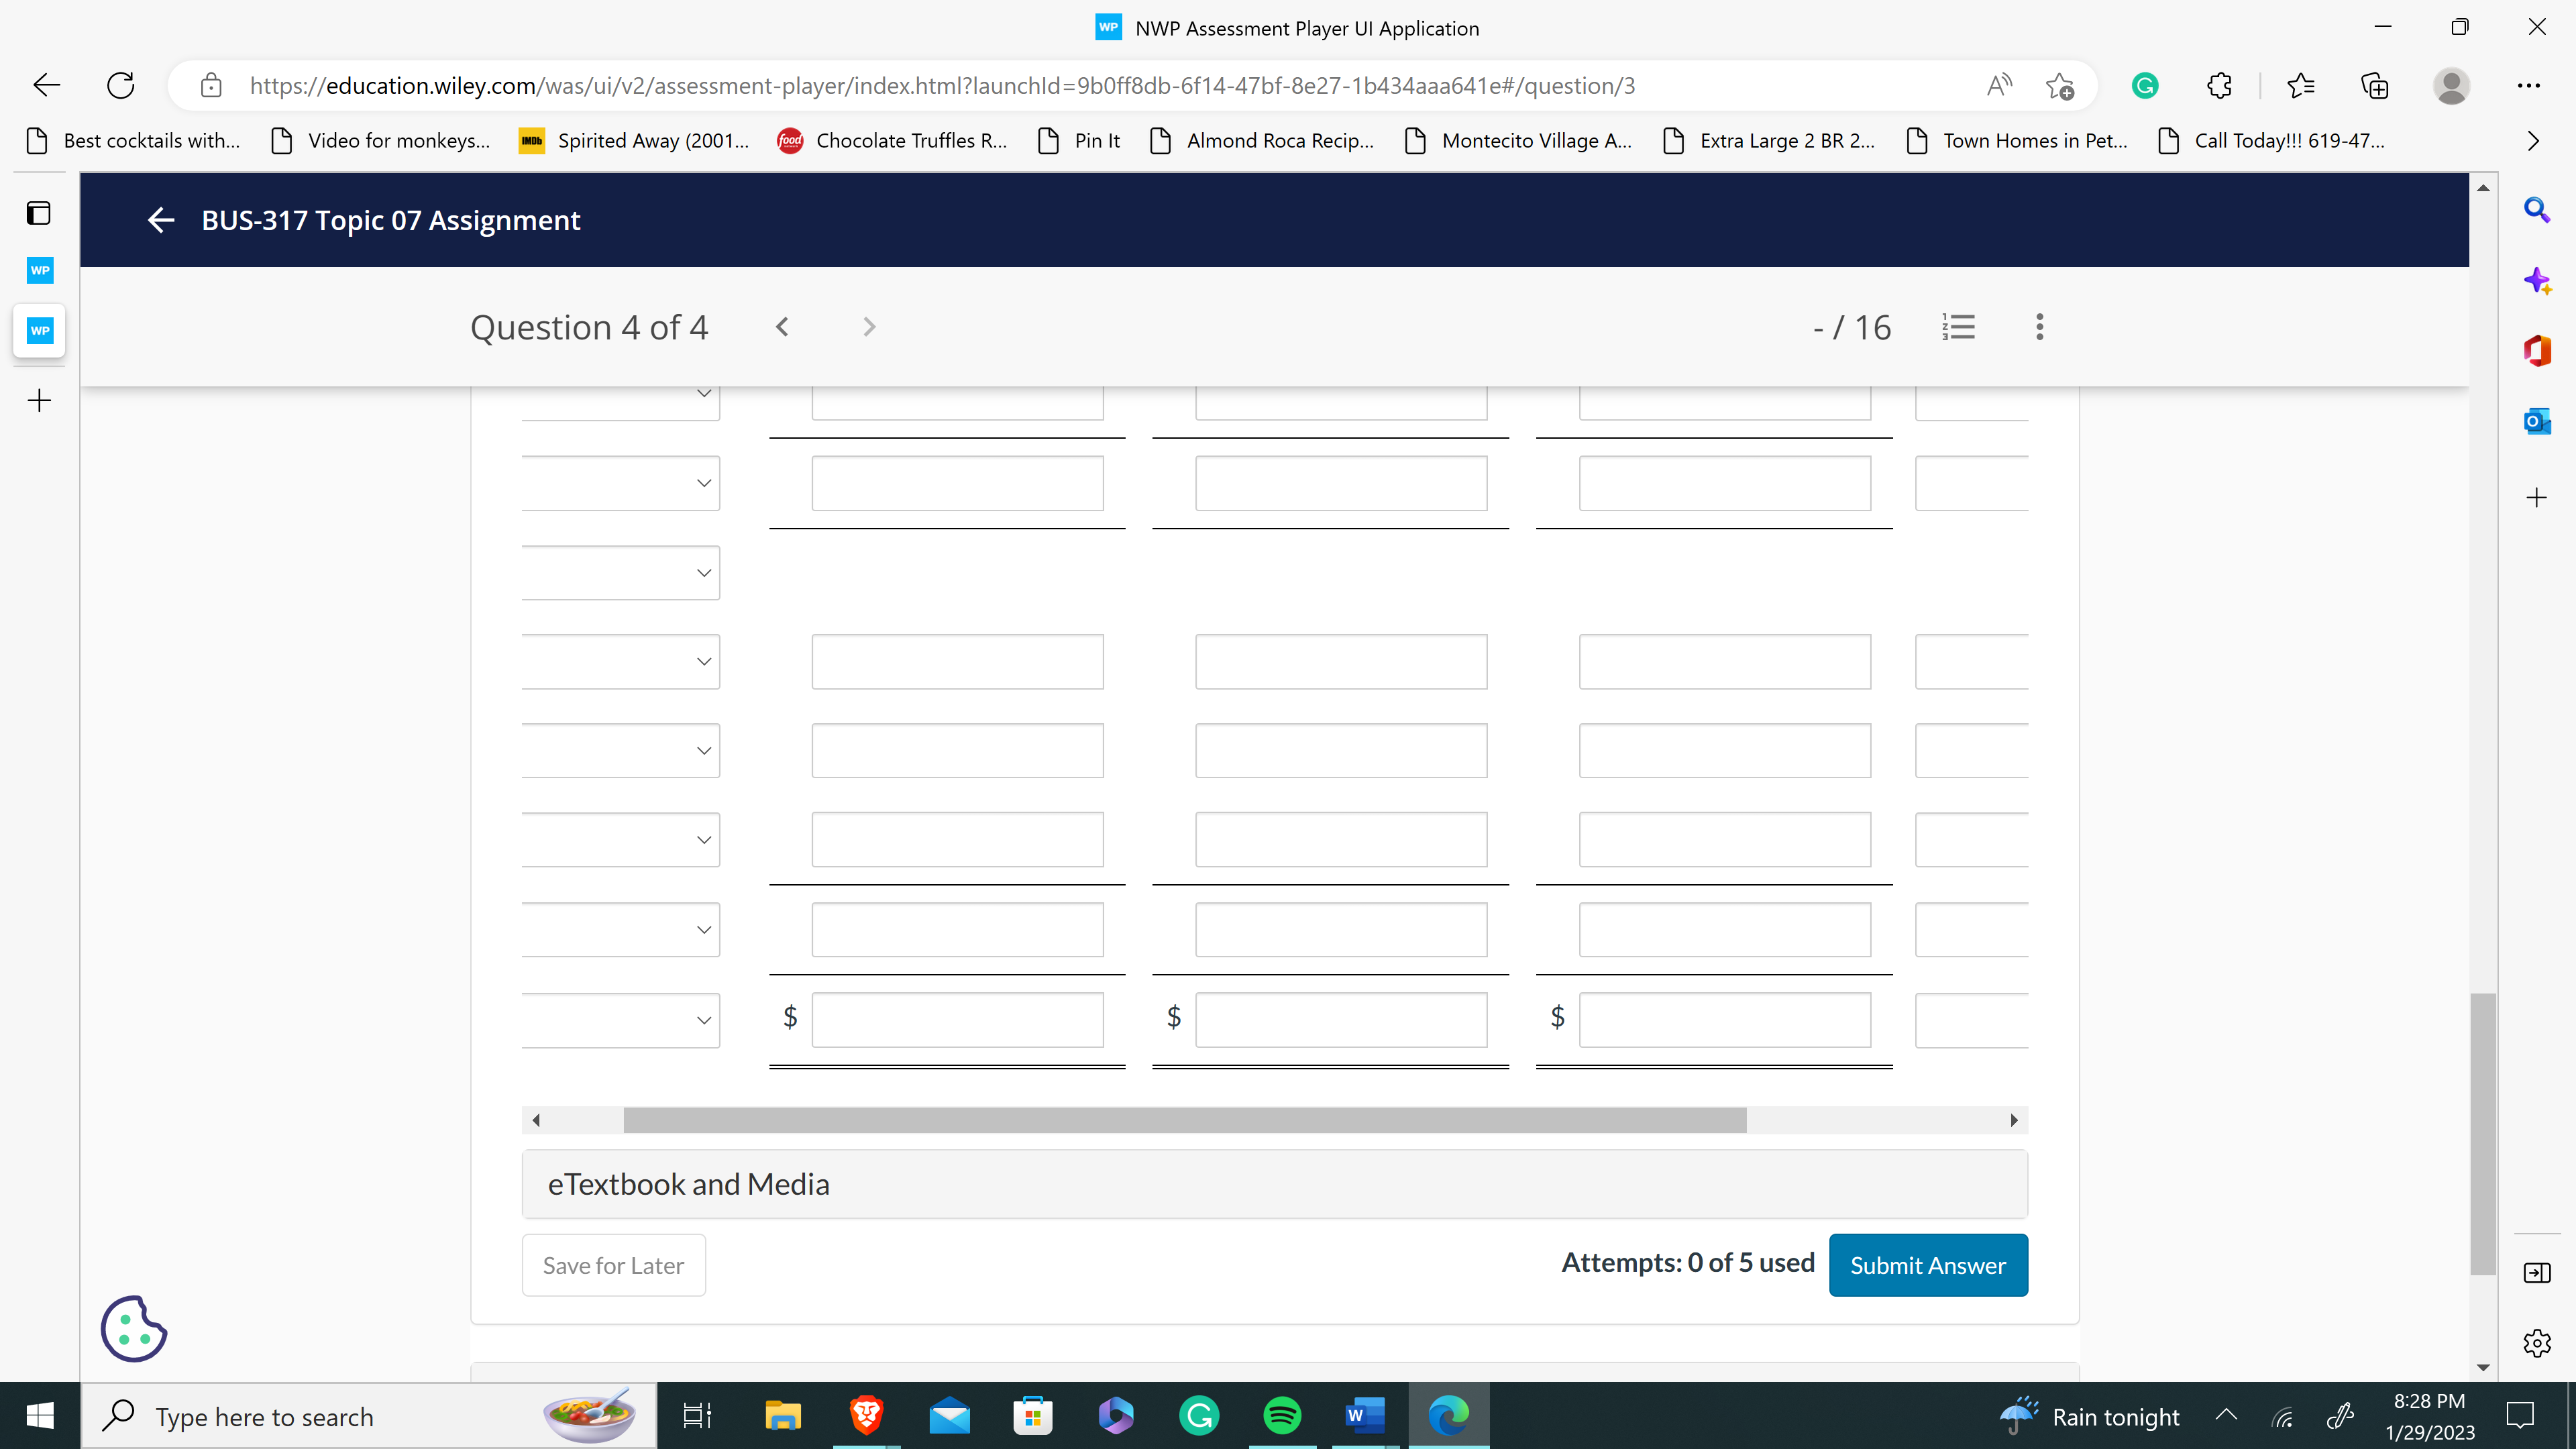Open the three-dot menu in the question header
This screenshot has width=2576, height=1449.
(x=2039, y=327)
